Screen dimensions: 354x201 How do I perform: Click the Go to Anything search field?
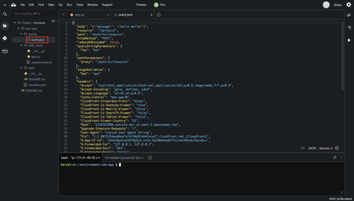34,14
